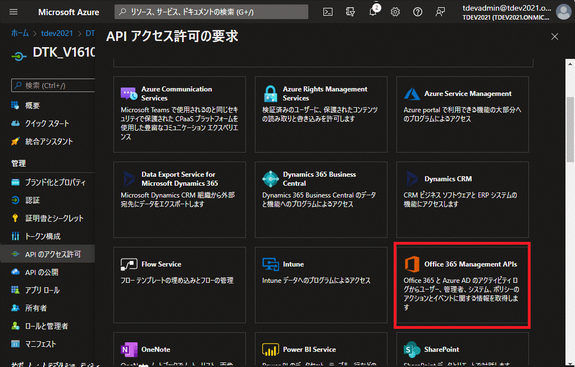Image resolution: width=575 pixels, height=367 pixels.
Task: Open ロールと管理者 in sidebar
Action: 48,326
